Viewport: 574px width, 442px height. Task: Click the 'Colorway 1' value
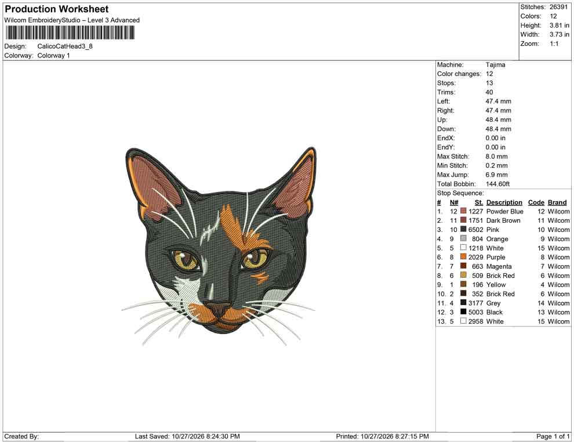point(53,56)
